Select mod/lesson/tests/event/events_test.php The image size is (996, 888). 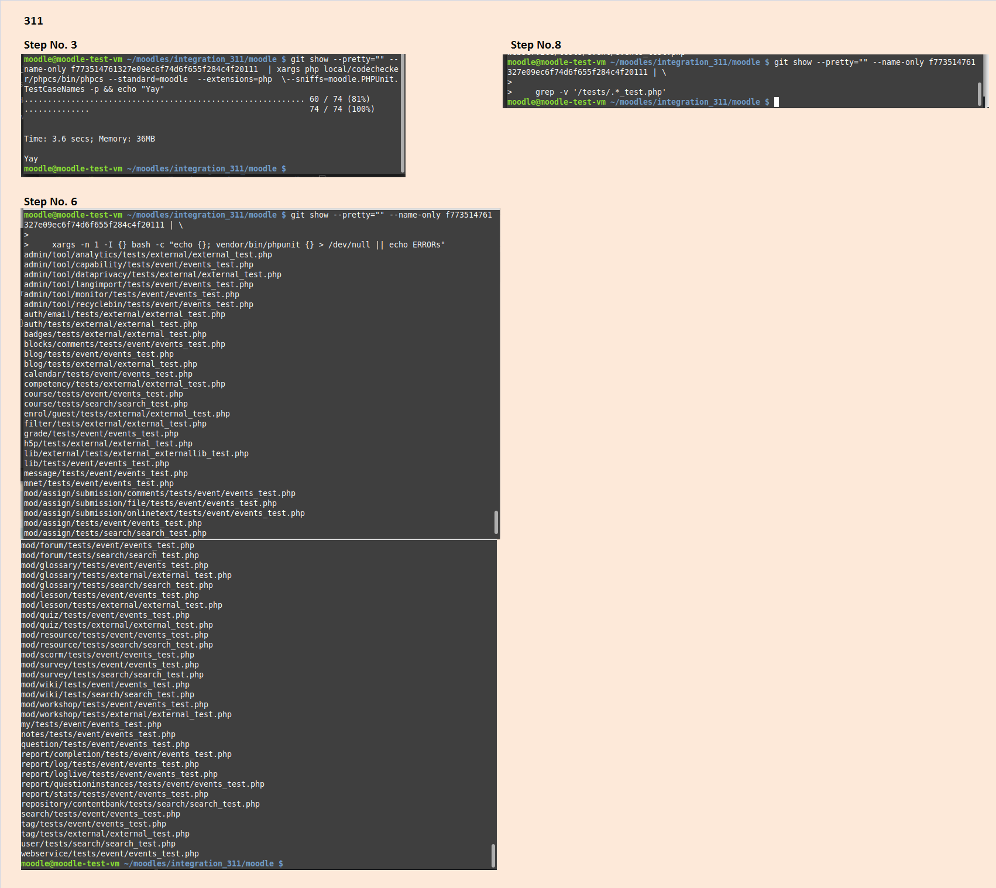pyautogui.click(x=110, y=596)
